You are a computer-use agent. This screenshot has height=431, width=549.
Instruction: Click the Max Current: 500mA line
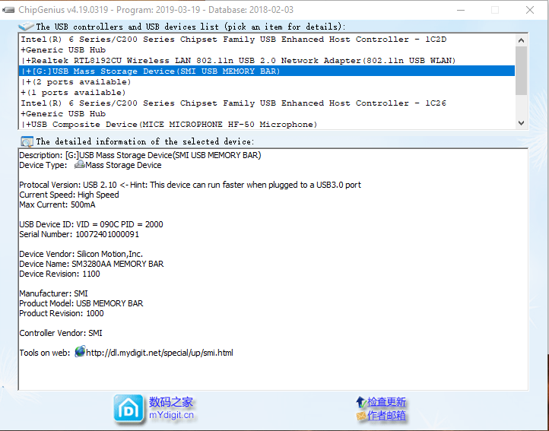click(x=57, y=204)
